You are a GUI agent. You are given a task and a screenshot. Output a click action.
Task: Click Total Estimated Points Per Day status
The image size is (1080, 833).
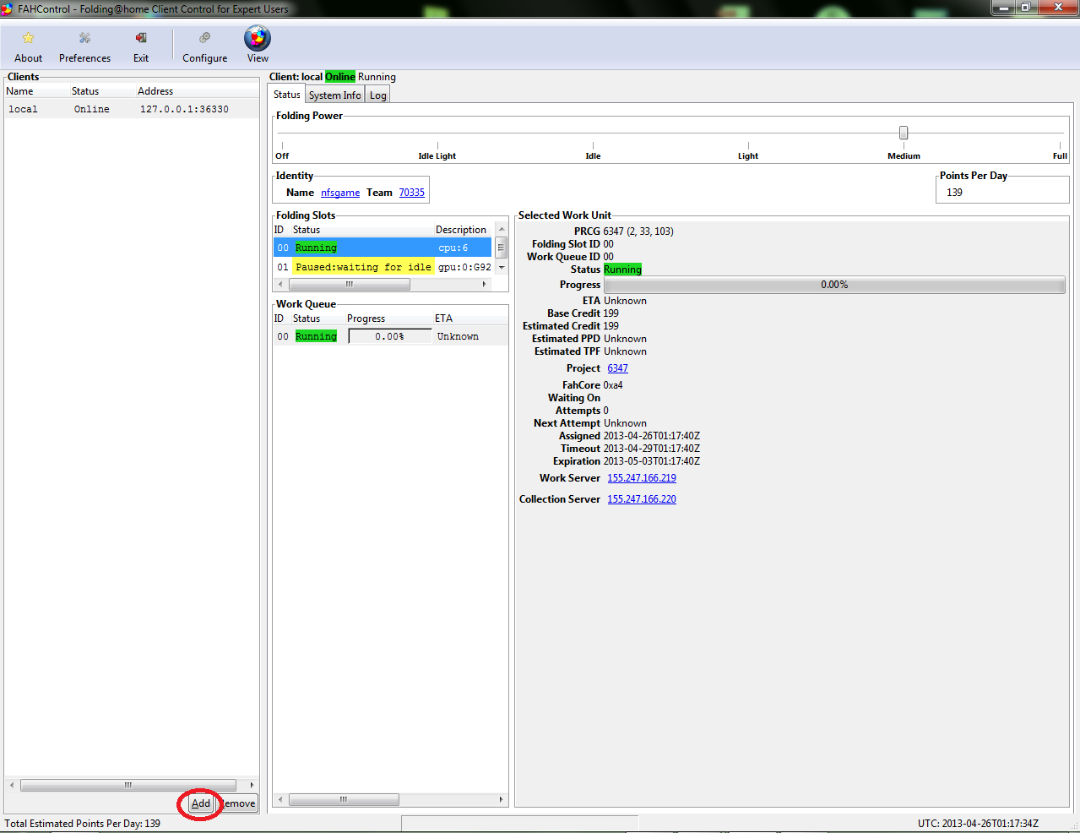point(82,824)
